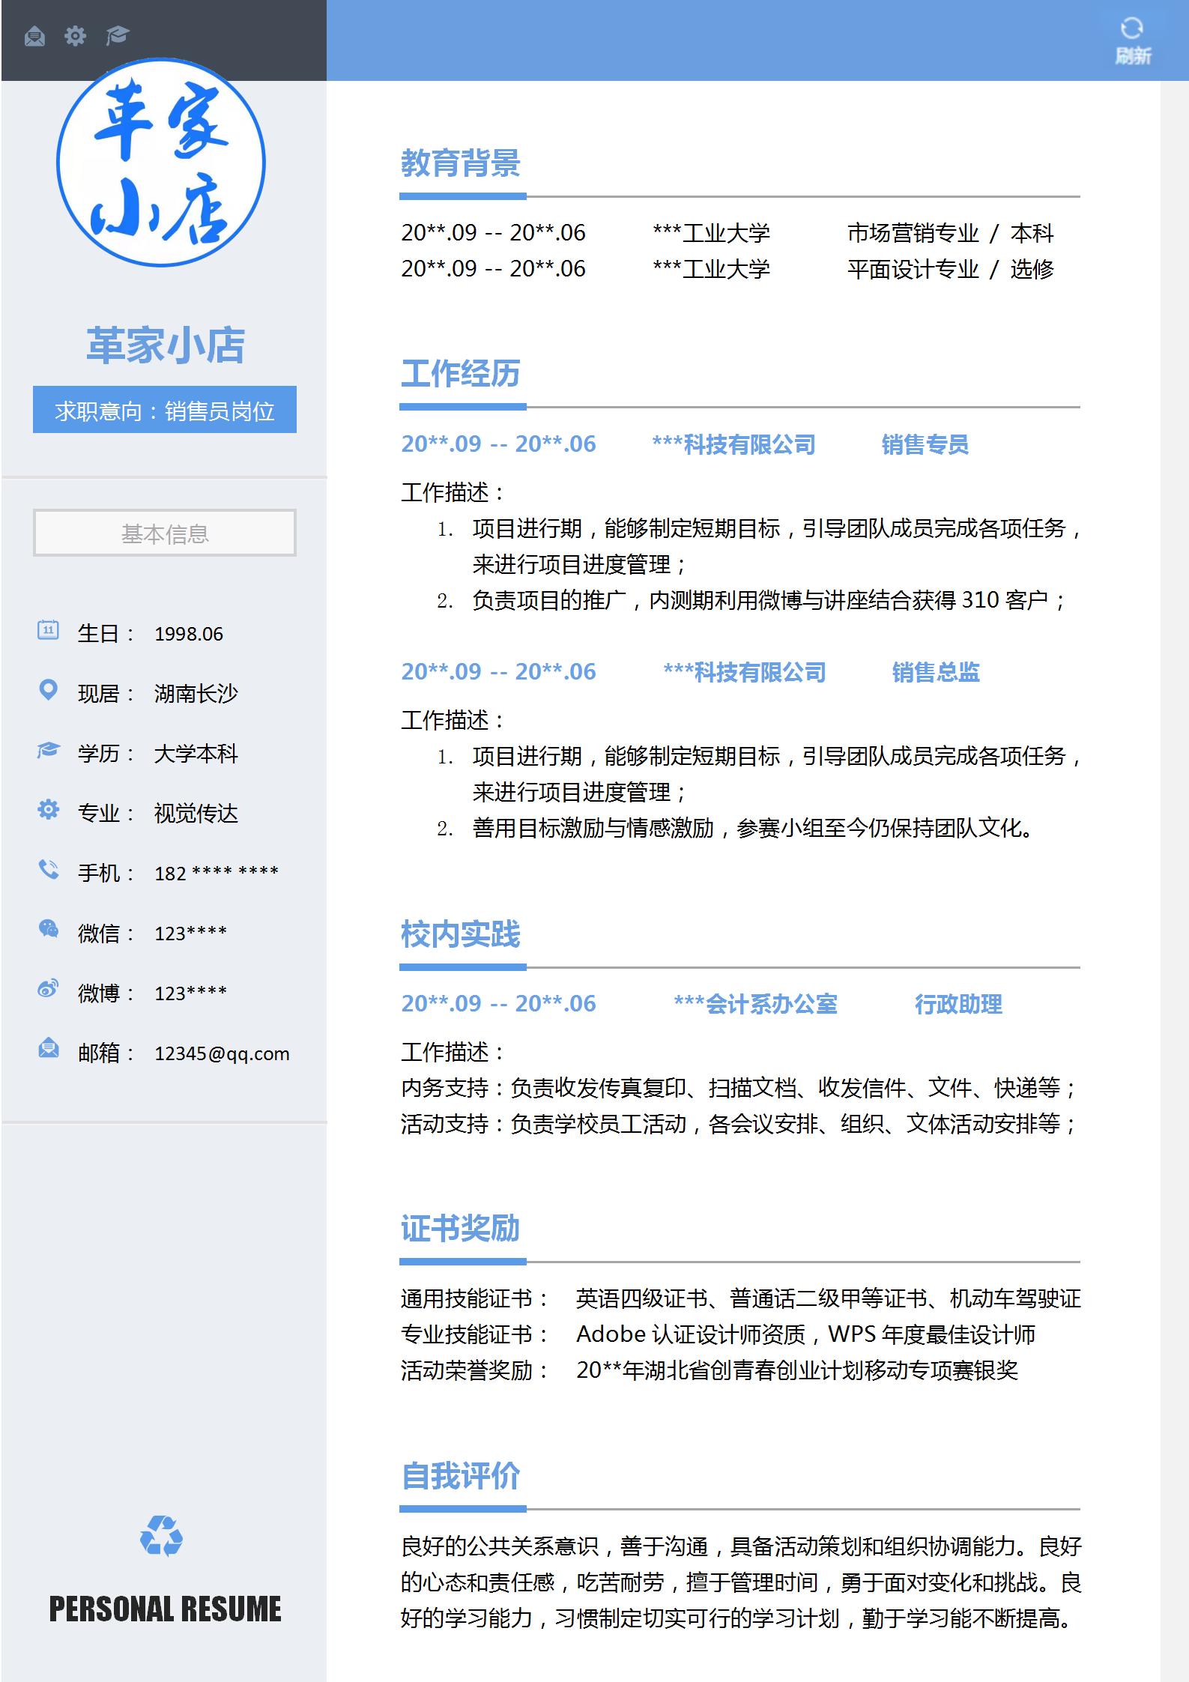1189x1682 pixels.
Task: Click the mail envelope icon in top bar
Action: 34,36
